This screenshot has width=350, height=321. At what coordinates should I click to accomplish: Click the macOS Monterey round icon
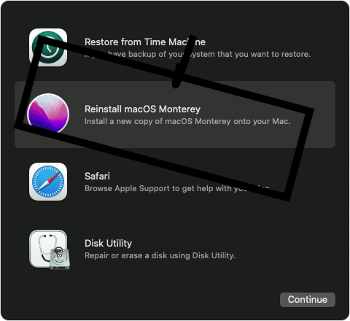click(48, 113)
